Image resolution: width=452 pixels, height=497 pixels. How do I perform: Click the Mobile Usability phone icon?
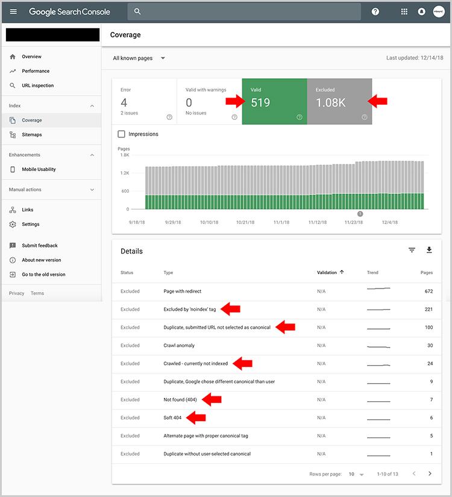(13, 169)
